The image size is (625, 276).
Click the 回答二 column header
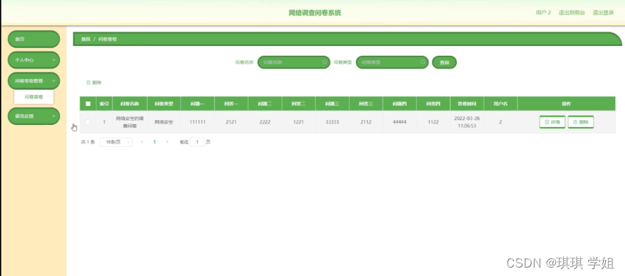coord(299,104)
